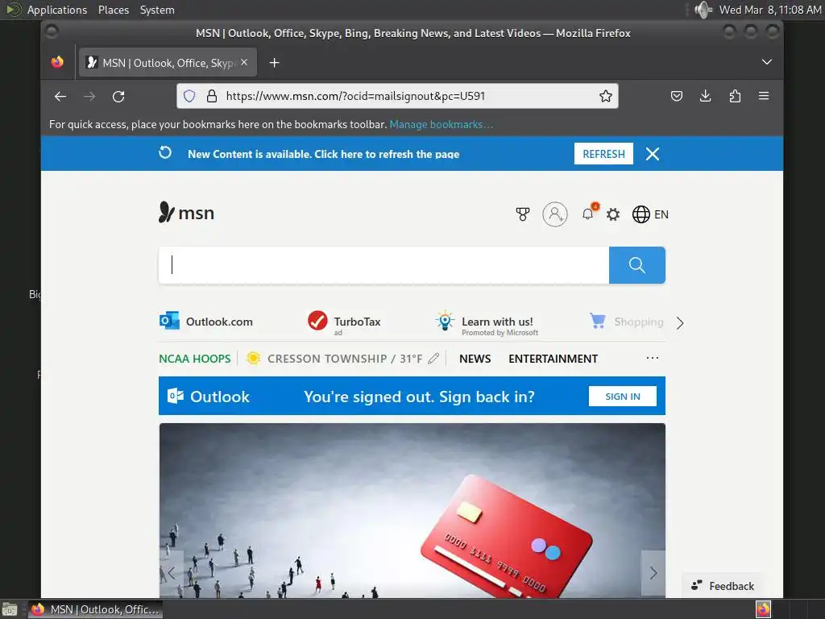Open the TurboTax shortcut

click(344, 322)
